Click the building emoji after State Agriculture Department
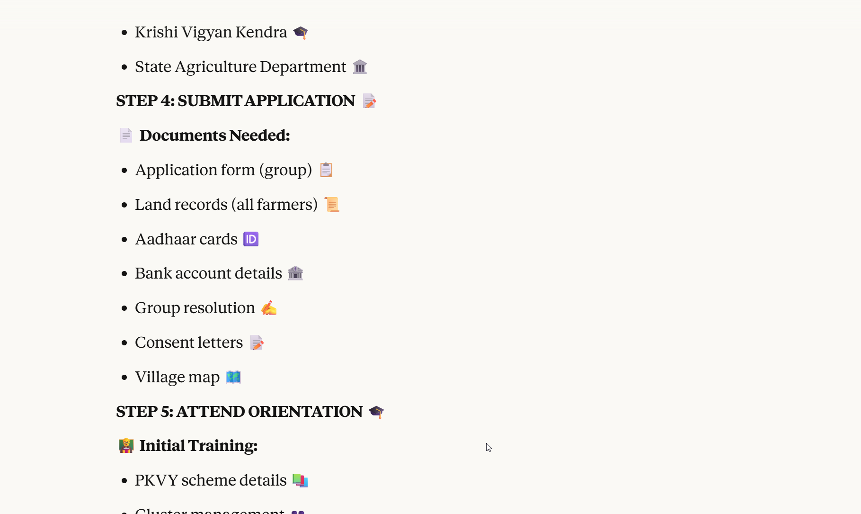 point(360,67)
